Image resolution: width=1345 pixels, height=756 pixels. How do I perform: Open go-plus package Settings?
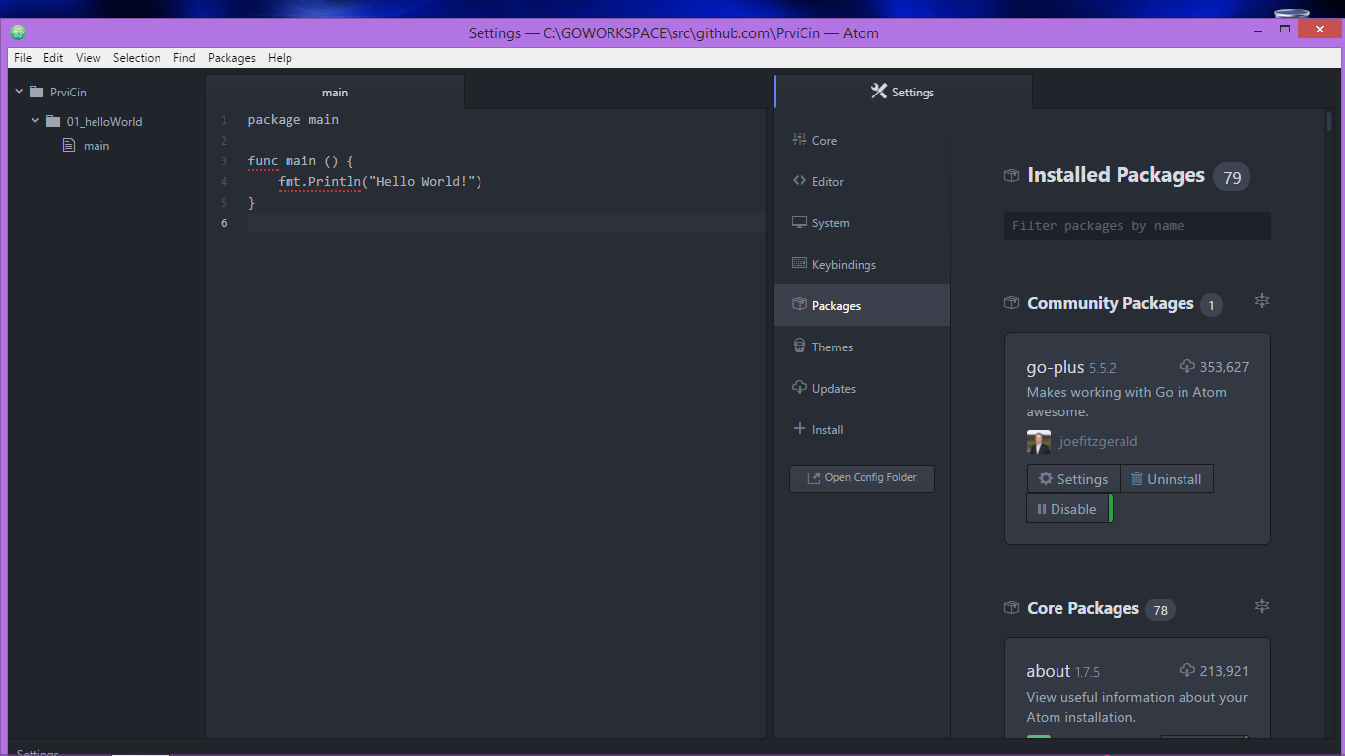pyautogui.click(x=1073, y=479)
